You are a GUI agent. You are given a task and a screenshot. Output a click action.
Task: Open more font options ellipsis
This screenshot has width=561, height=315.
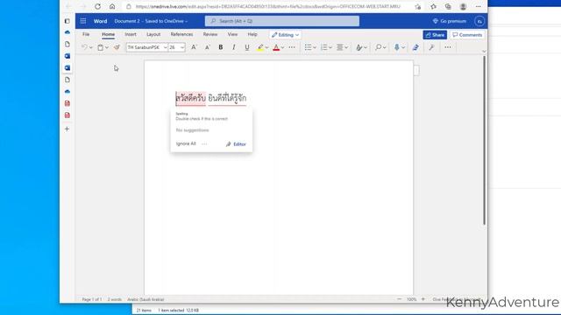(292, 47)
